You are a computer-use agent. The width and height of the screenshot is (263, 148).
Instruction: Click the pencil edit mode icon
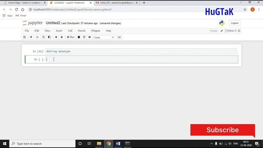222,31
